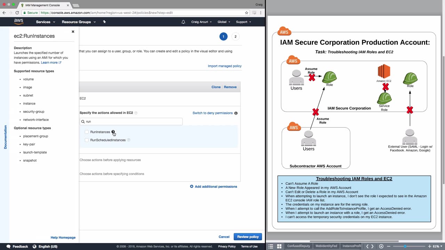Close the ec2:RunInstances help panel
This screenshot has height=250, width=445.
(73, 32)
